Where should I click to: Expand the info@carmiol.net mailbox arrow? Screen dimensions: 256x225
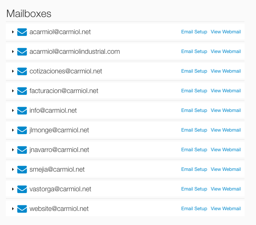tap(13, 110)
